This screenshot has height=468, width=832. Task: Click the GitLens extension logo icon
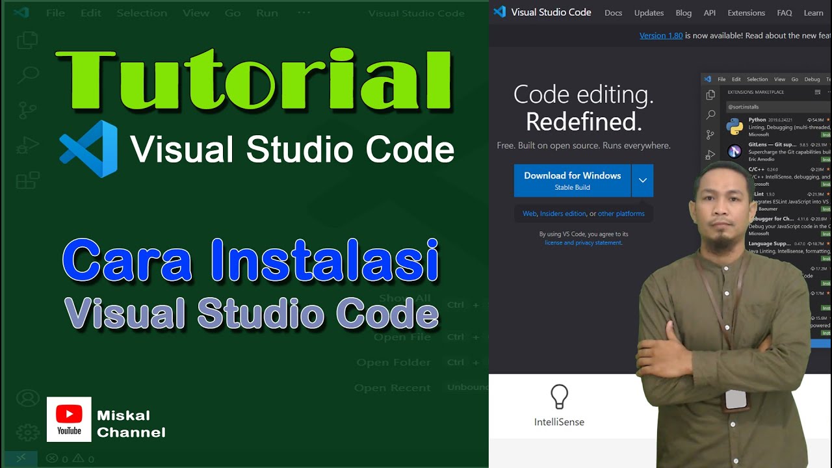[x=734, y=151]
